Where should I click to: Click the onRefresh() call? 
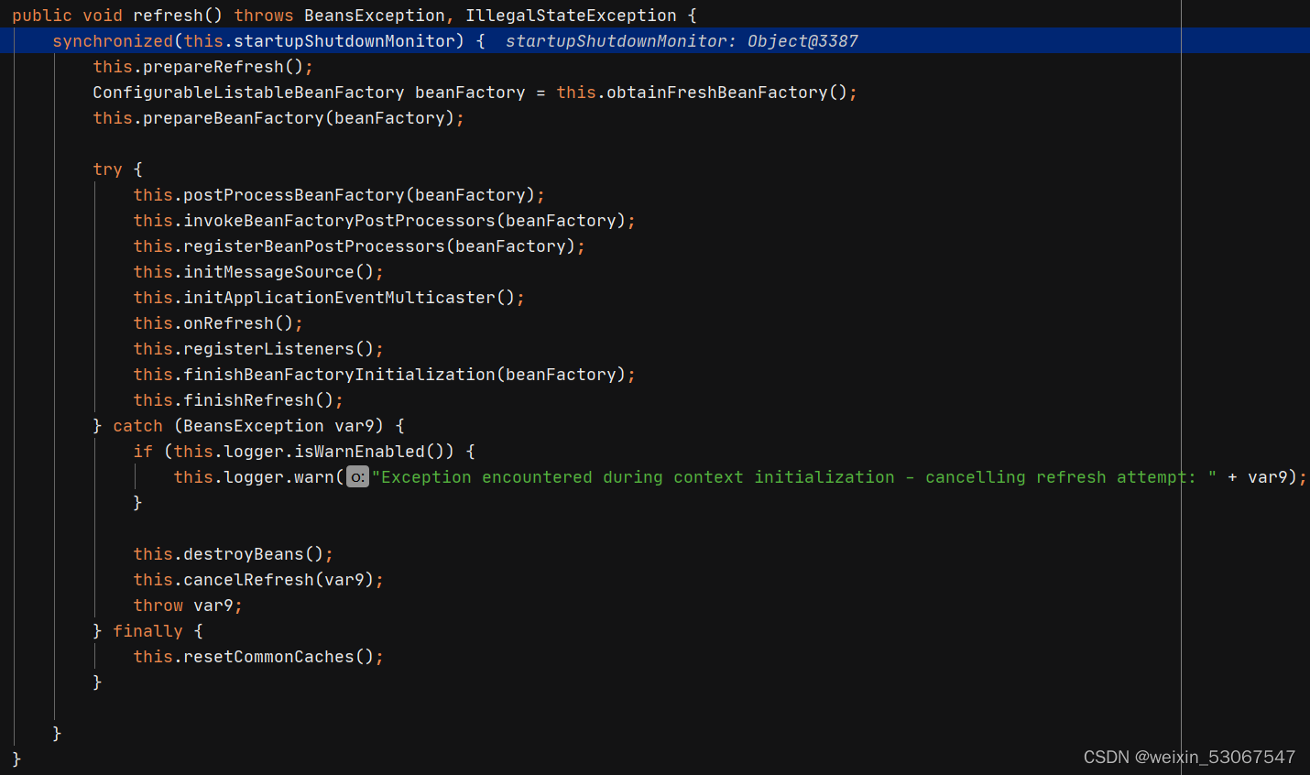point(238,323)
